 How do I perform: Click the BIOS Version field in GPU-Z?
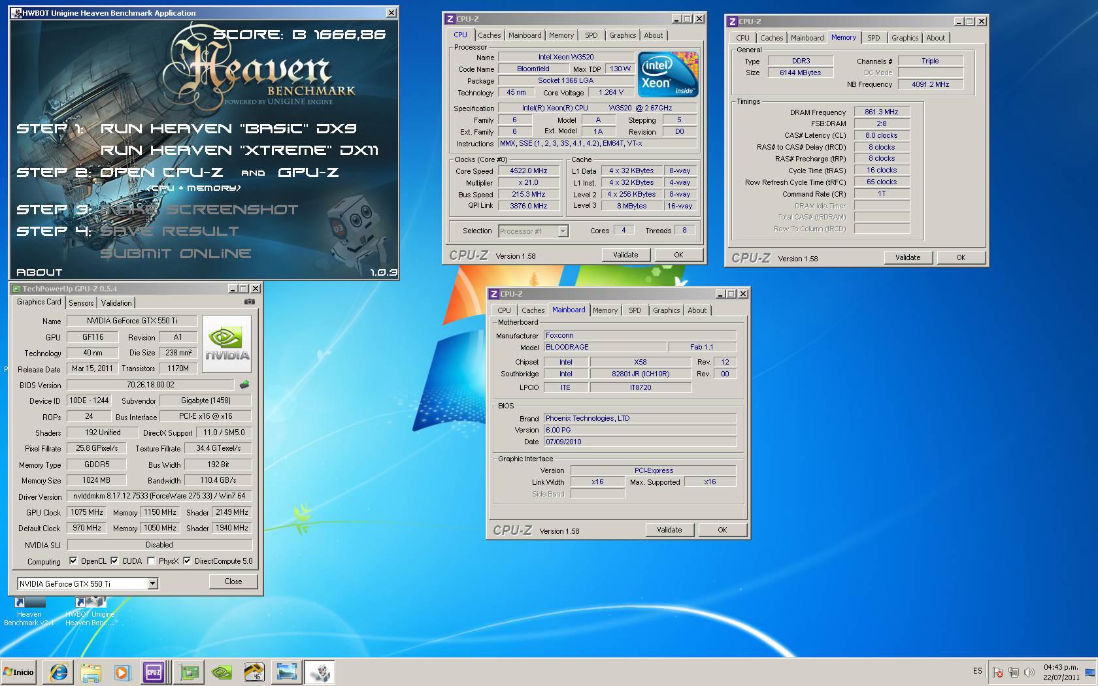(x=150, y=385)
